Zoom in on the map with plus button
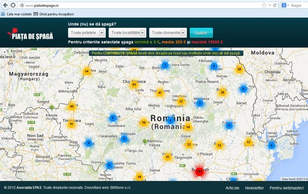308x194 pixels. click(x=4, y=52)
